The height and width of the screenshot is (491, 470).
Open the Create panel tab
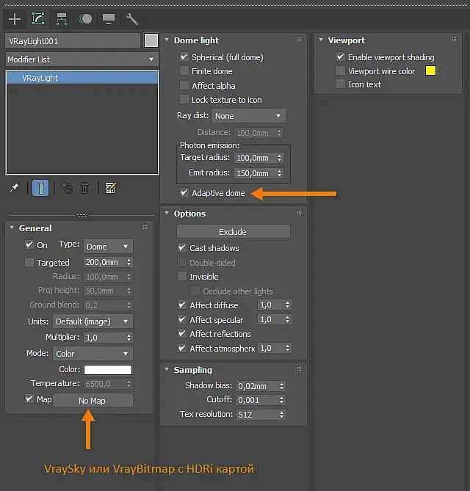point(15,19)
